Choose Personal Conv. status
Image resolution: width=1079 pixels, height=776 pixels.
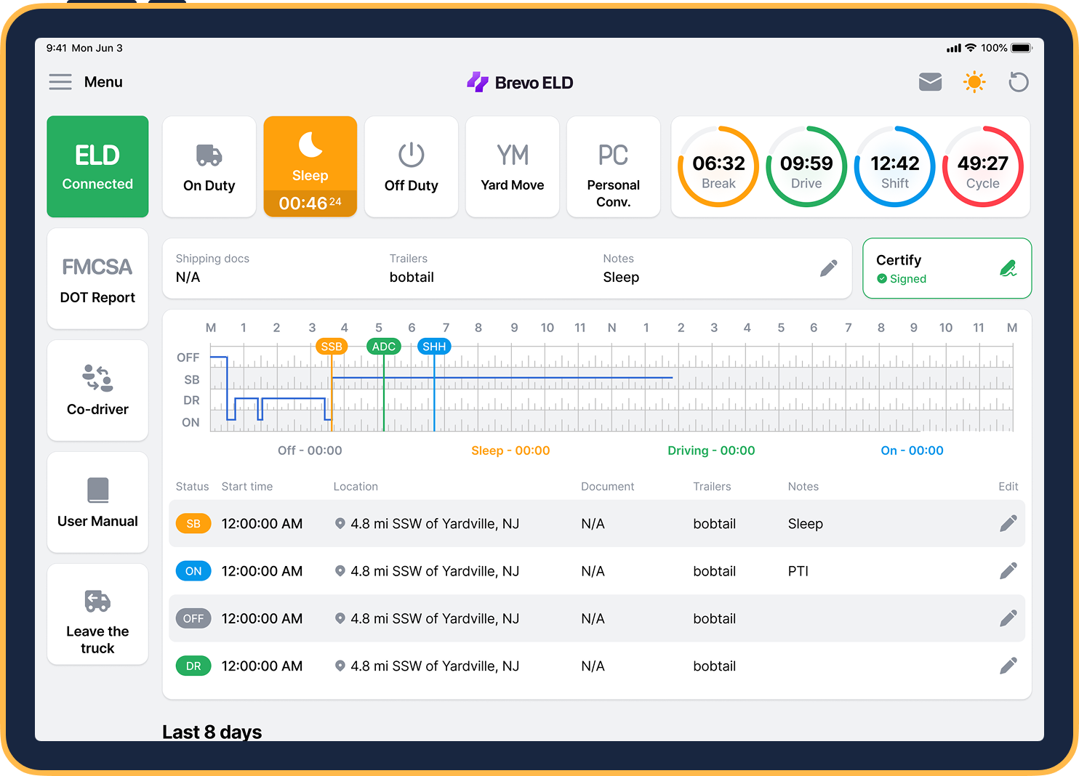[x=614, y=167]
